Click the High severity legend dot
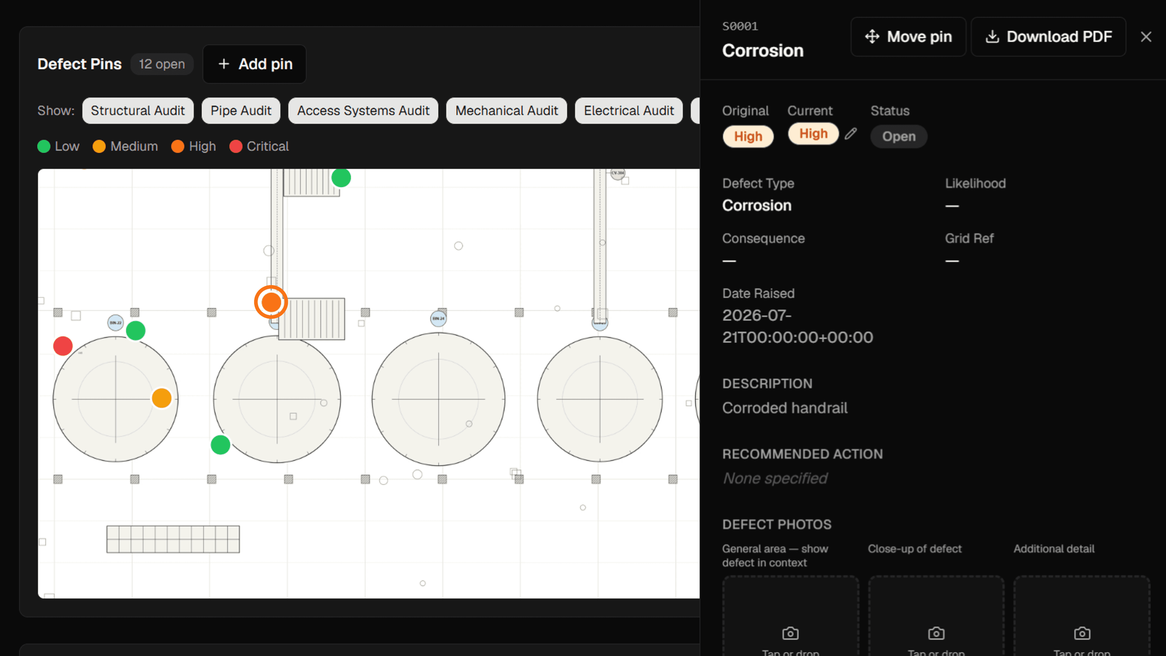 click(178, 147)
